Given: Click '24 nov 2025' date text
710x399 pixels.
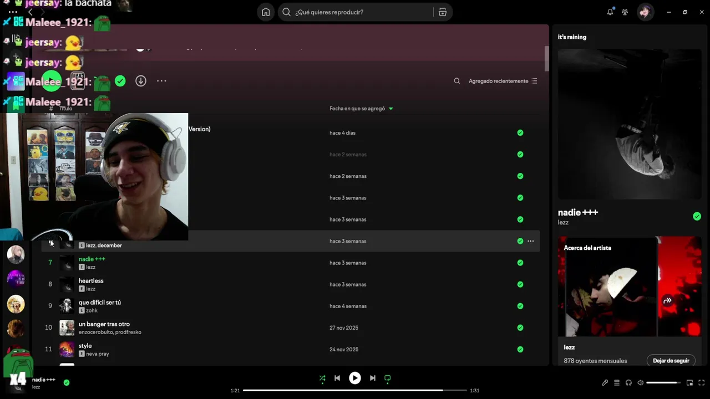Looking at the screenshot, I should pyautogui.click(x=344, y=349).
